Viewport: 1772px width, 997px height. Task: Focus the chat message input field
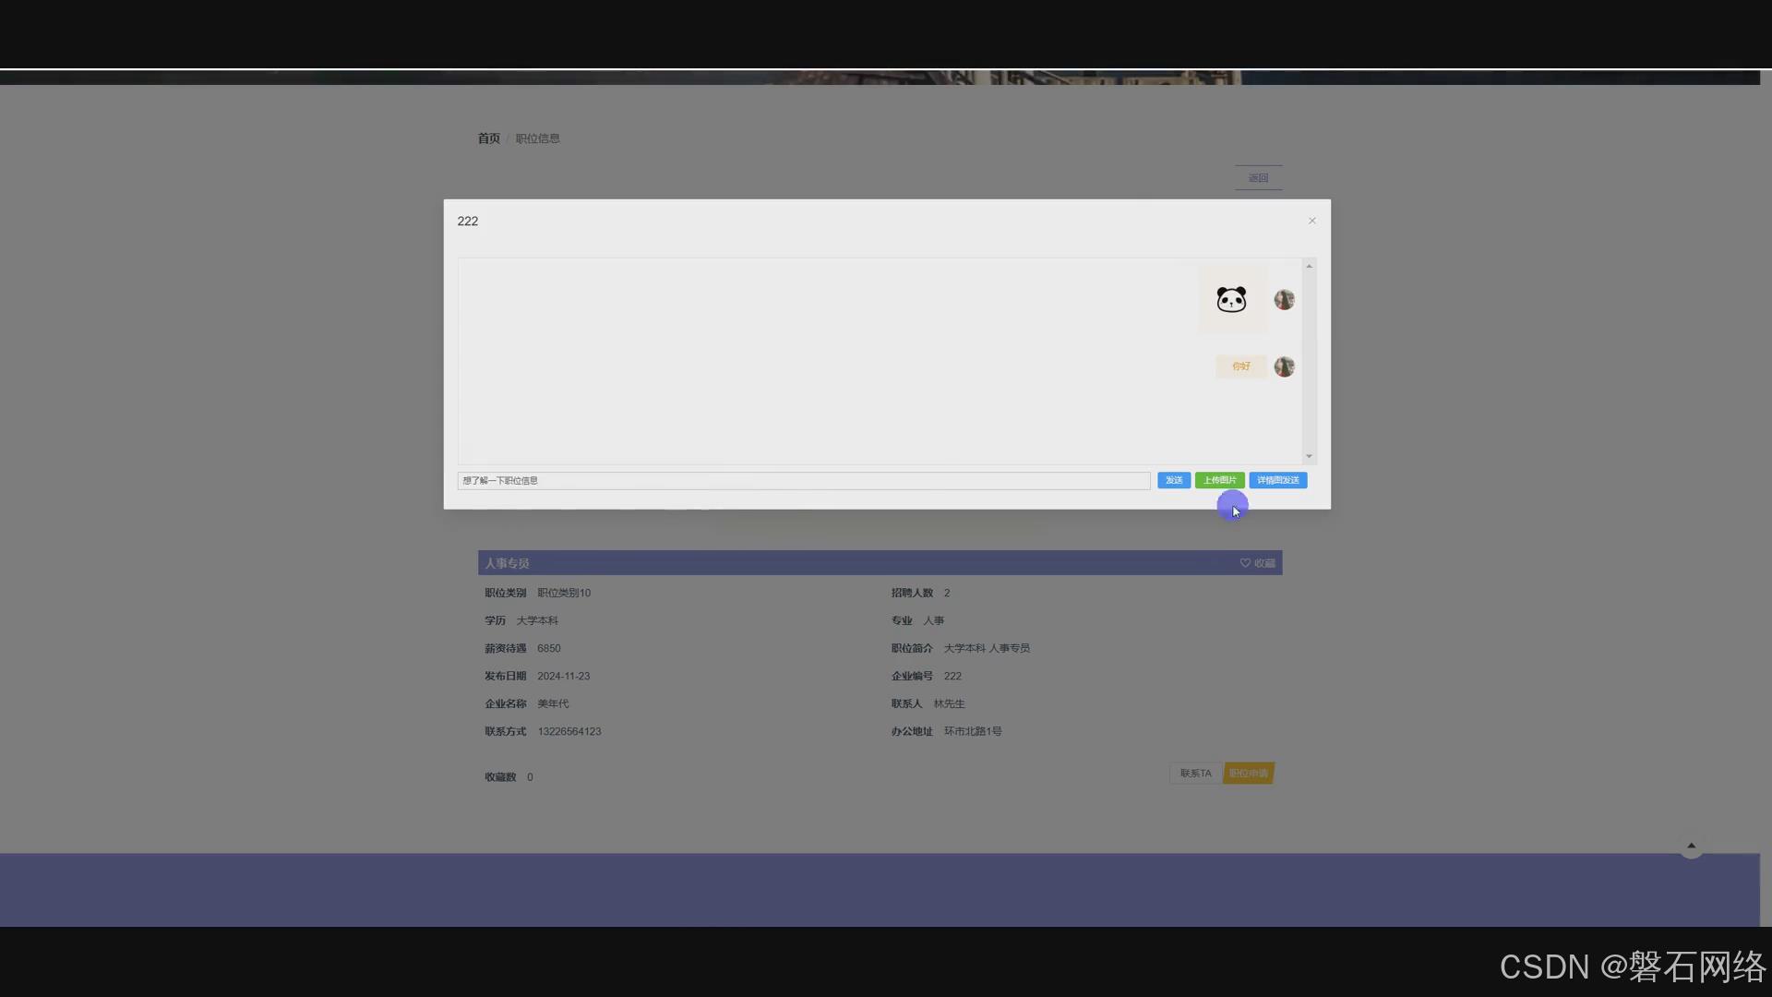pos(804,481)
